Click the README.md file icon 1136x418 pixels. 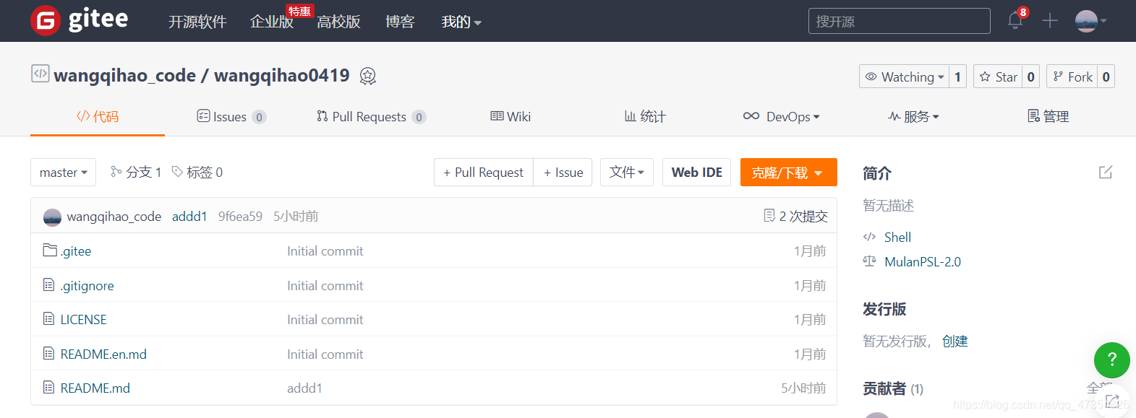(x=49, y=387)
